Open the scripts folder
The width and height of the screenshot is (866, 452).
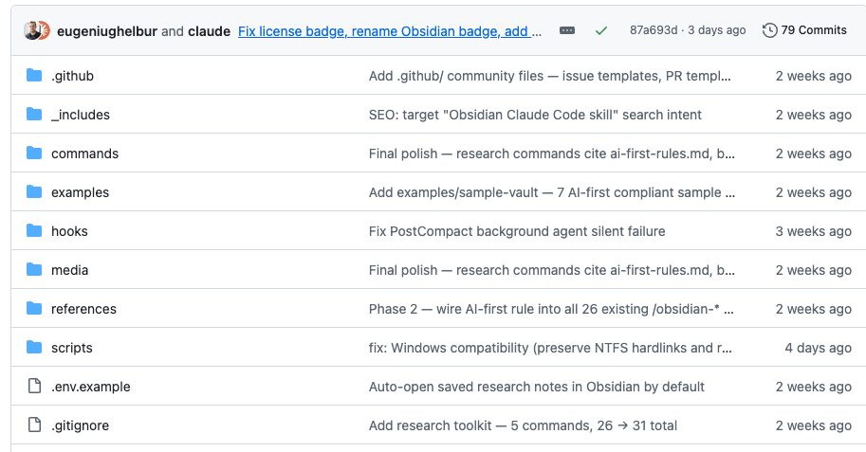click(72, 349)
